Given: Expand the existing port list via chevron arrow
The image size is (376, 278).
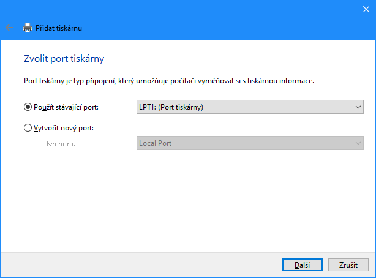Looking at the screenshot, I should [x=358, y=107].
